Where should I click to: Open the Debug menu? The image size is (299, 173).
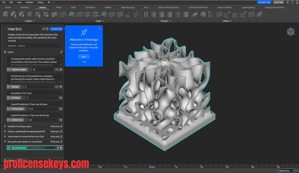[40, 2]
